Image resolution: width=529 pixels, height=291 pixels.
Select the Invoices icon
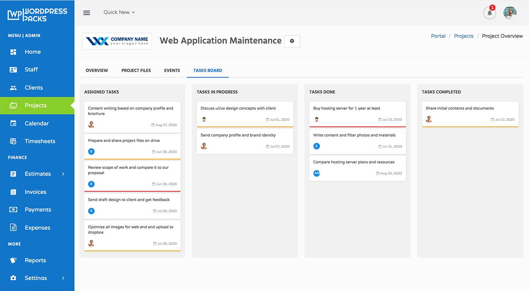(x=13, y=192)
